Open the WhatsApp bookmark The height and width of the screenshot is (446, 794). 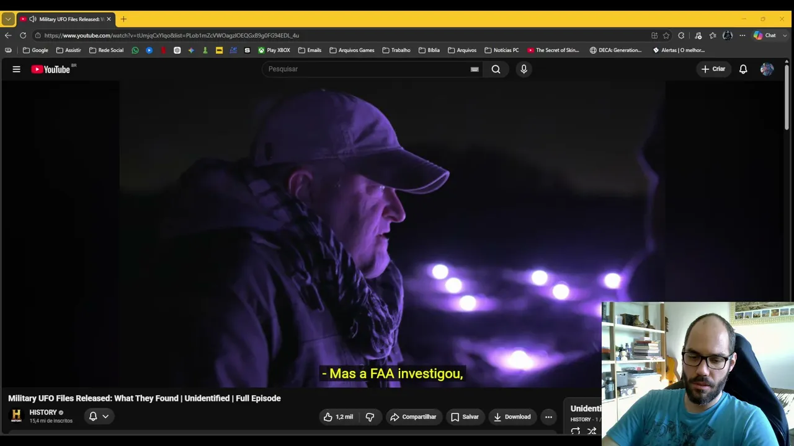coord(135,50)
